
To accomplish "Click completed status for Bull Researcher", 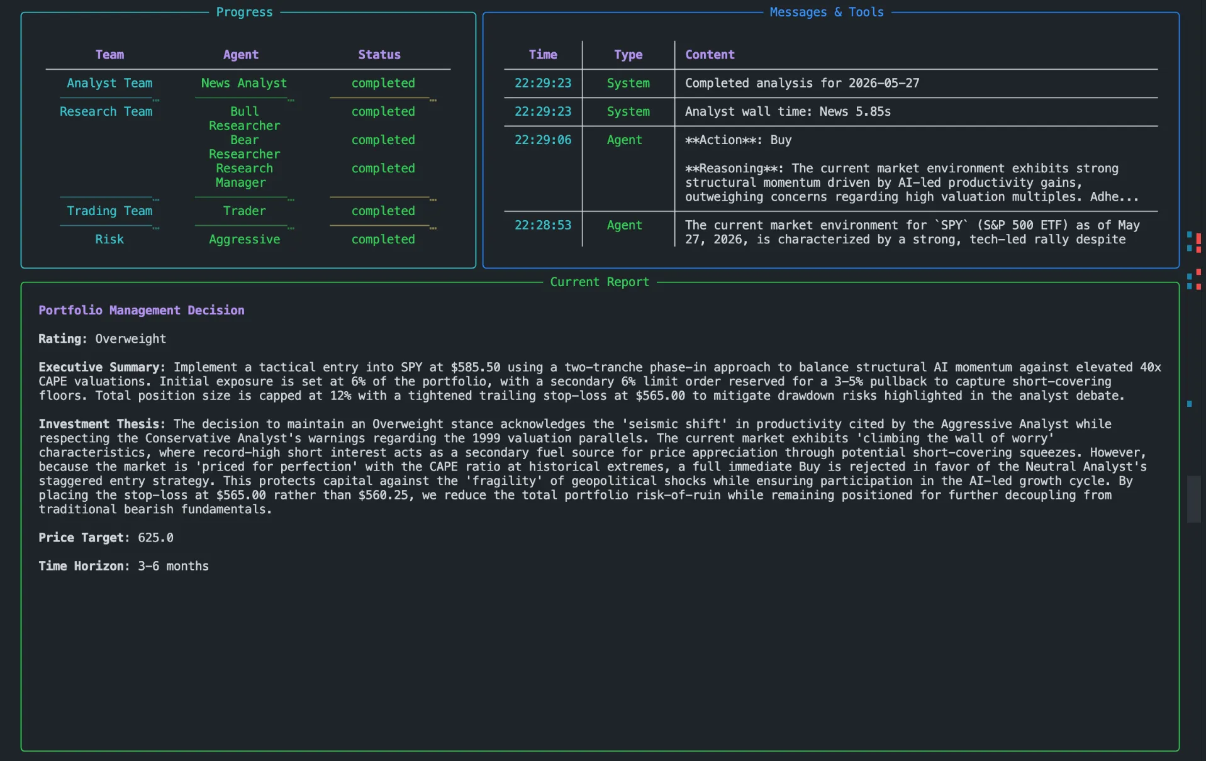I will tap(383, 111).
